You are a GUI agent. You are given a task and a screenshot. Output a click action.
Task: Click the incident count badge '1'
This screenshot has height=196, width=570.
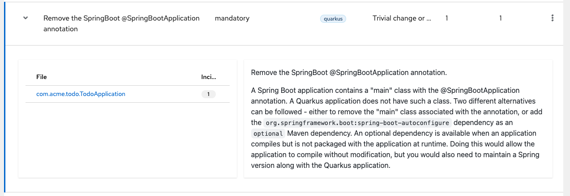(209, 94)
